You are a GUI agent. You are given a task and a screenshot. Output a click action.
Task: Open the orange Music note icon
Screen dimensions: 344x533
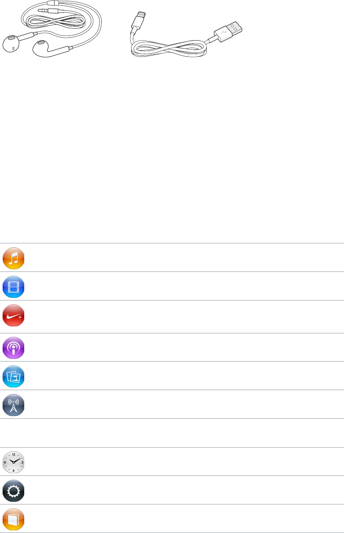(x=13, y=258)
